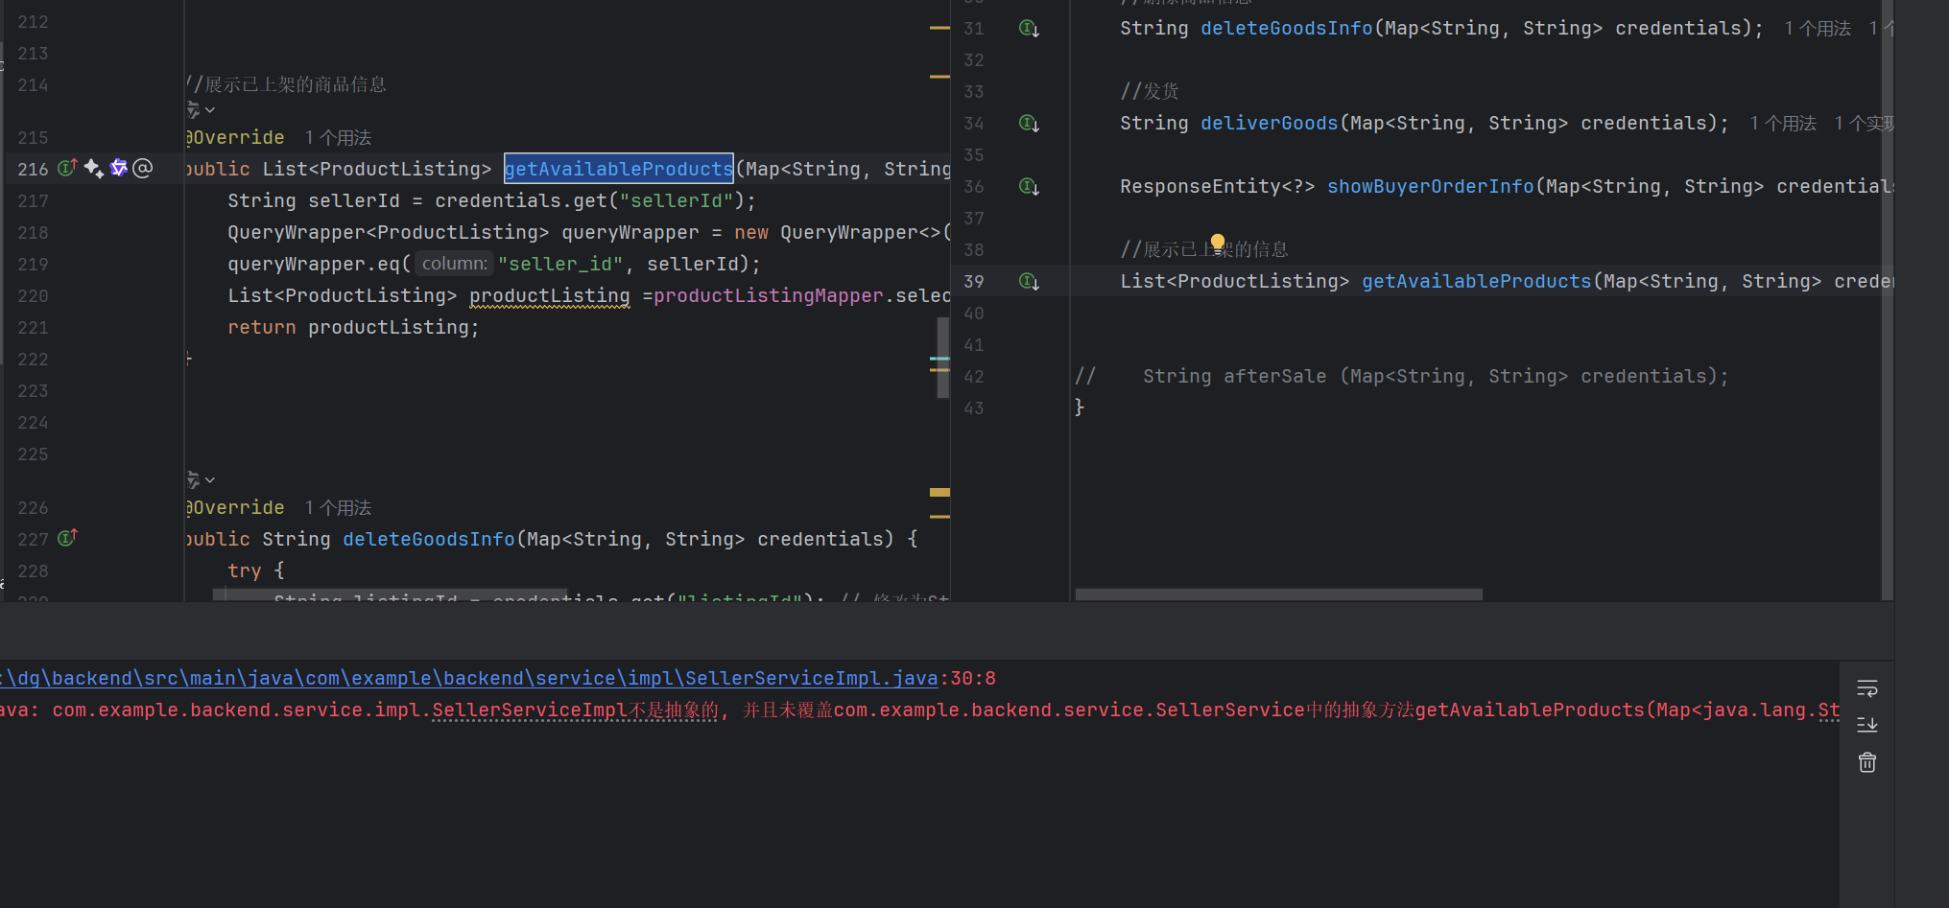This screenshot has height=908, width=1949.
Task: Click the underlined SellerServiceImpl in the error message
Action: tap(530, 710)
